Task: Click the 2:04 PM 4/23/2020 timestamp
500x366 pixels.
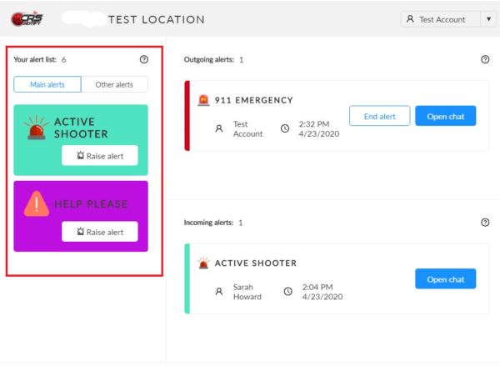Action: pos(322,292)
